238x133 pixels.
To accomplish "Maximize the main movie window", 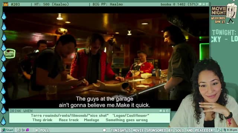I will 204,4.
